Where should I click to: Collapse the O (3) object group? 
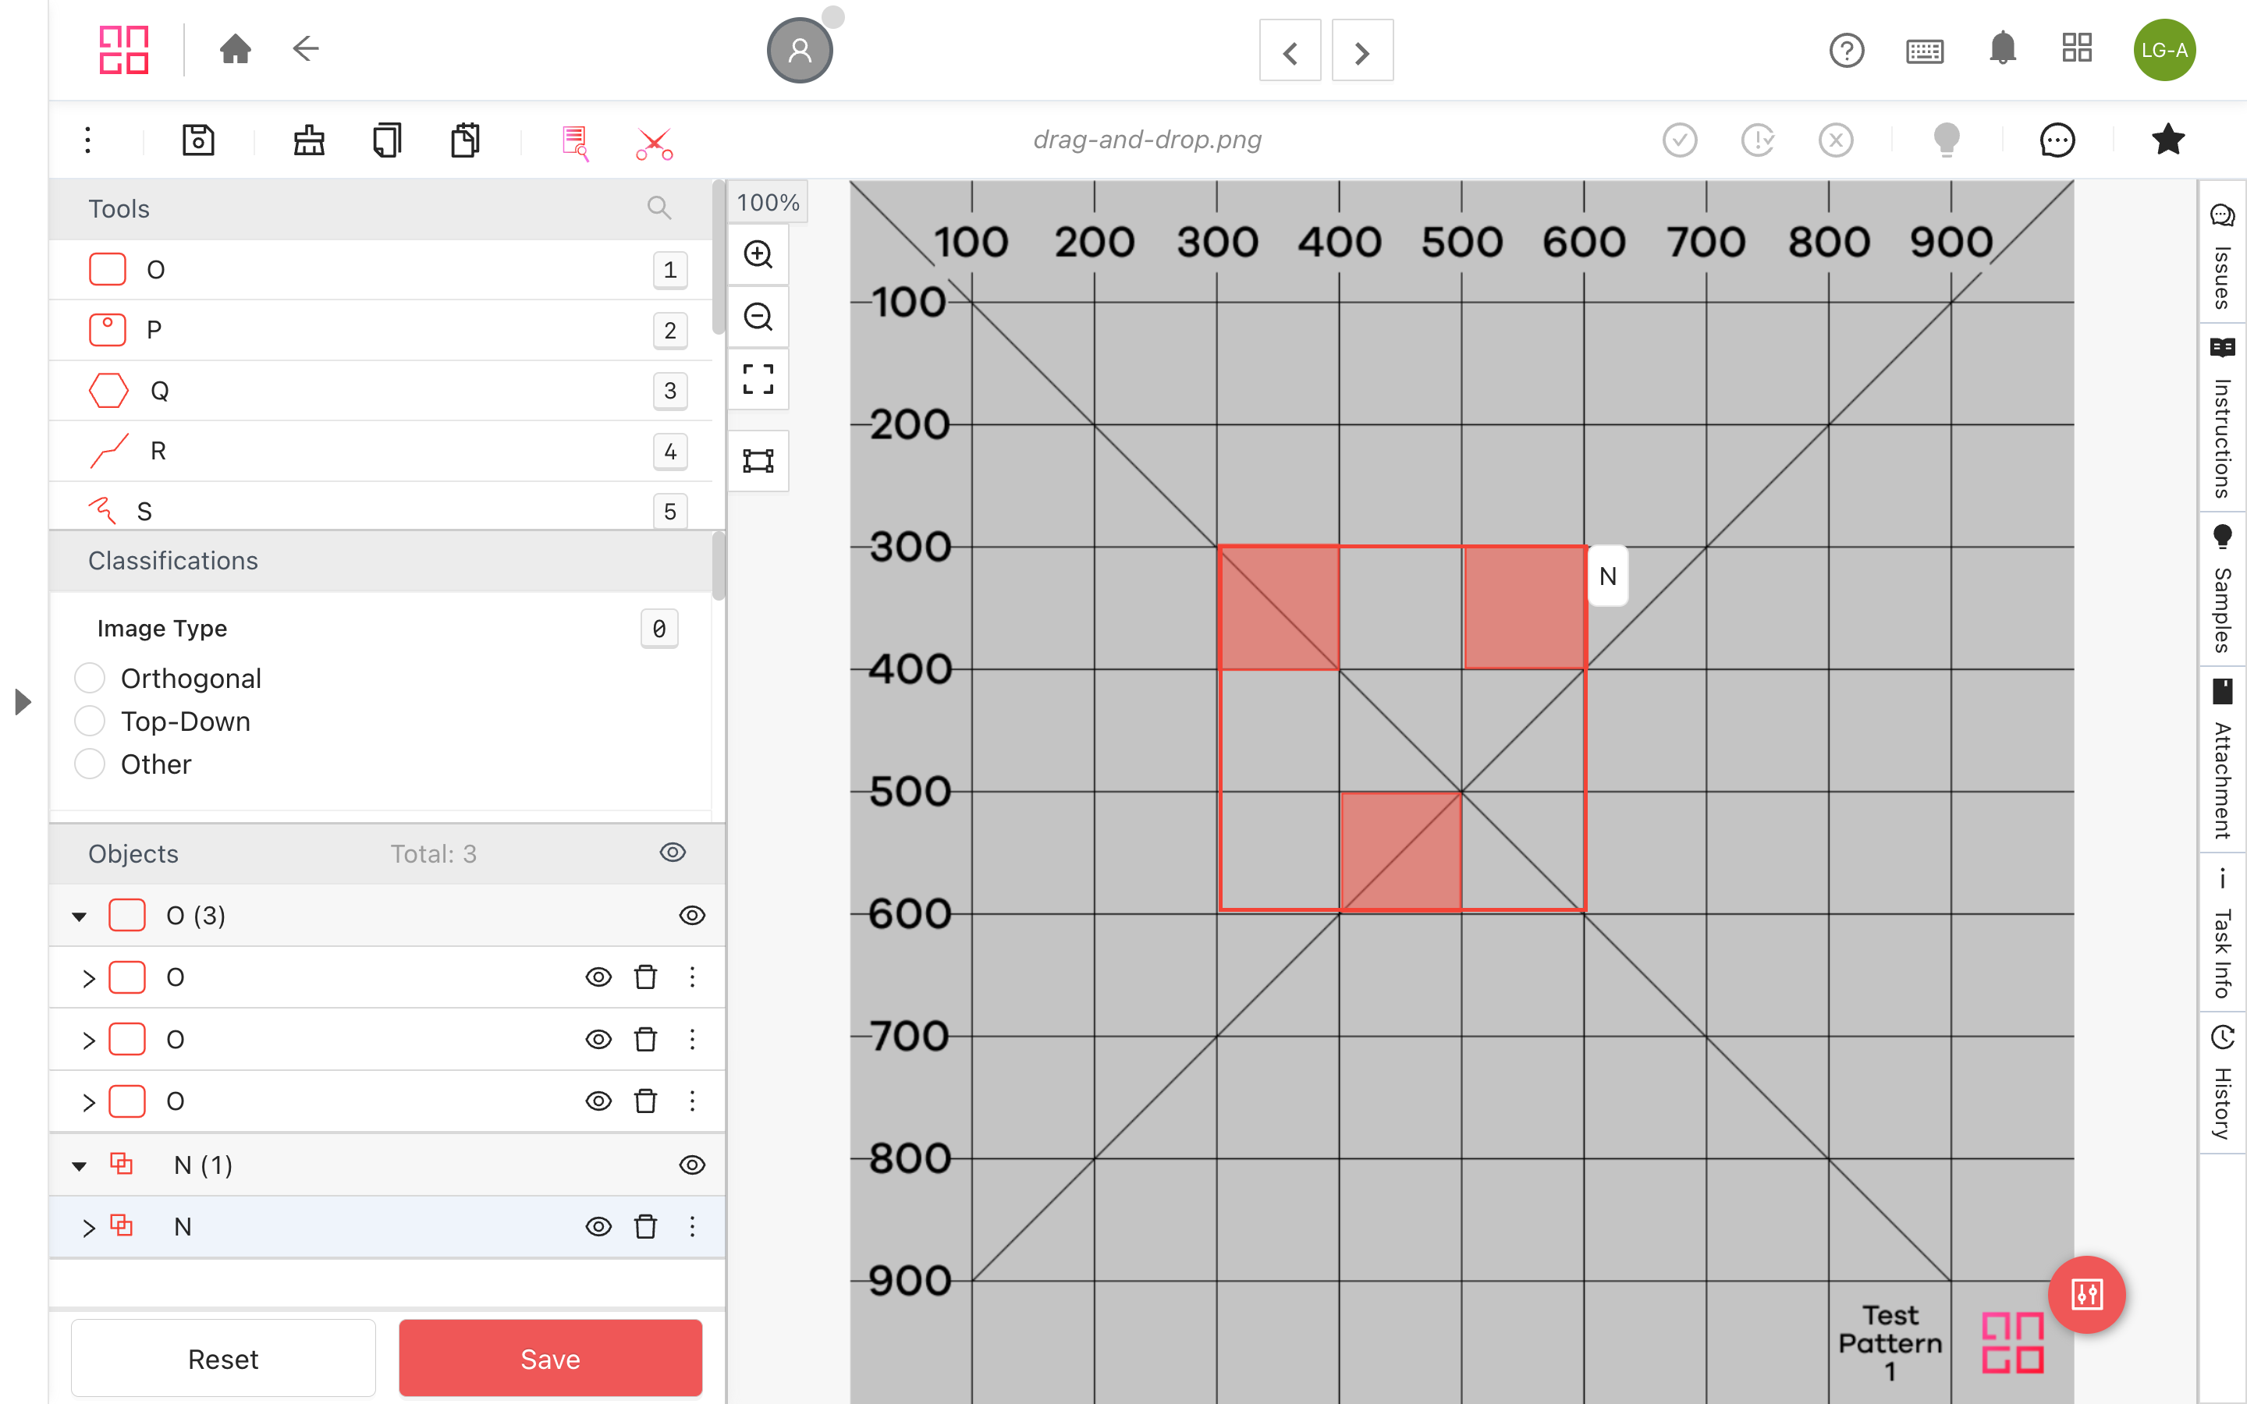[80, 916]
